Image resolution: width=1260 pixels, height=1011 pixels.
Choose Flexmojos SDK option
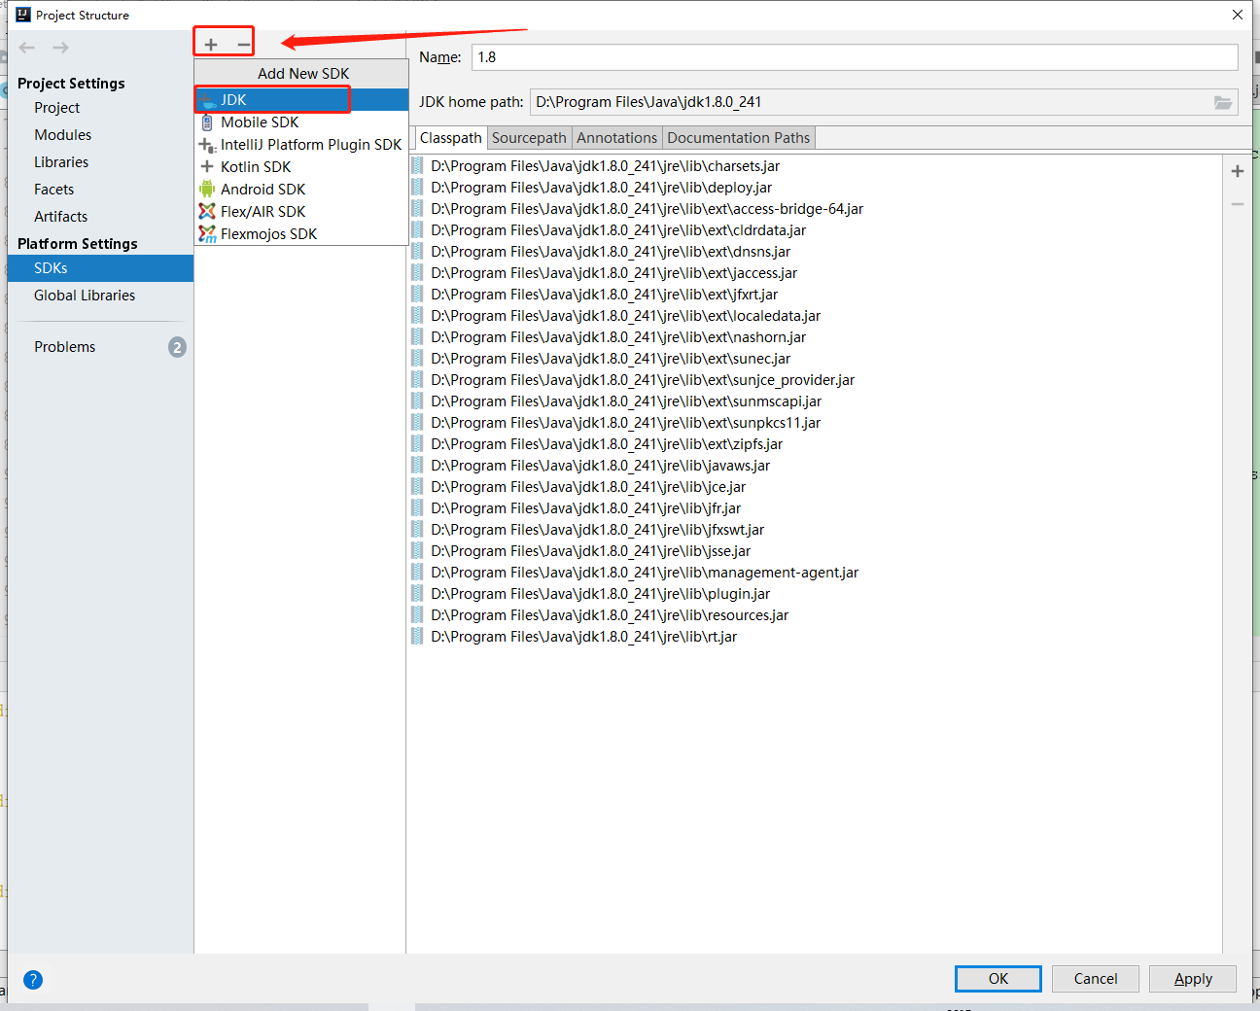pyautogui.click(x=301, y=234)
